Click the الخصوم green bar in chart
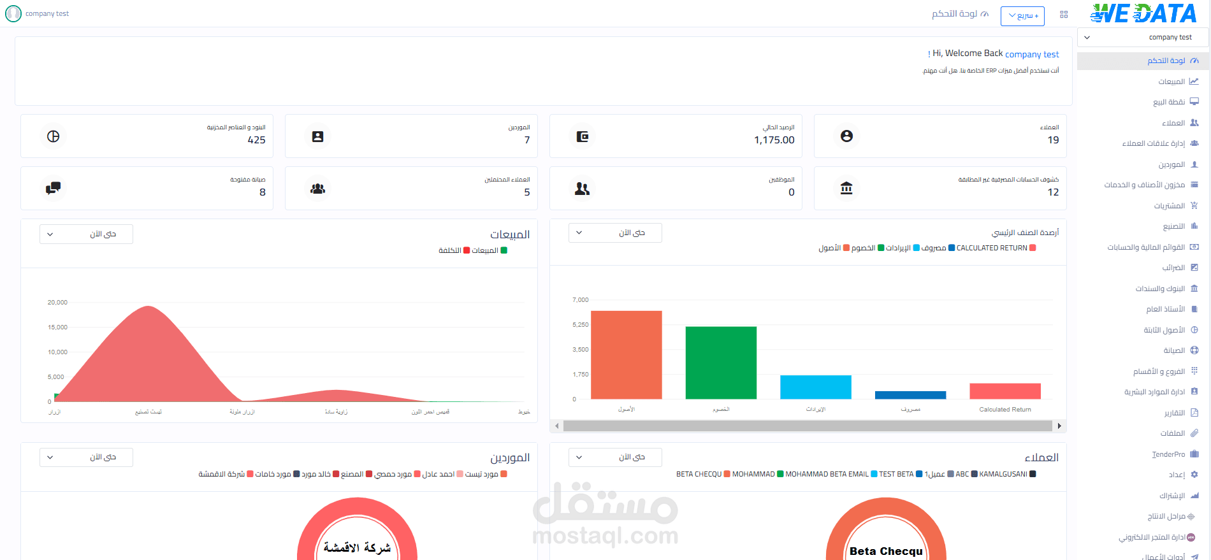The height and width of the screenshot is (560, 1211). coord(721,363)
